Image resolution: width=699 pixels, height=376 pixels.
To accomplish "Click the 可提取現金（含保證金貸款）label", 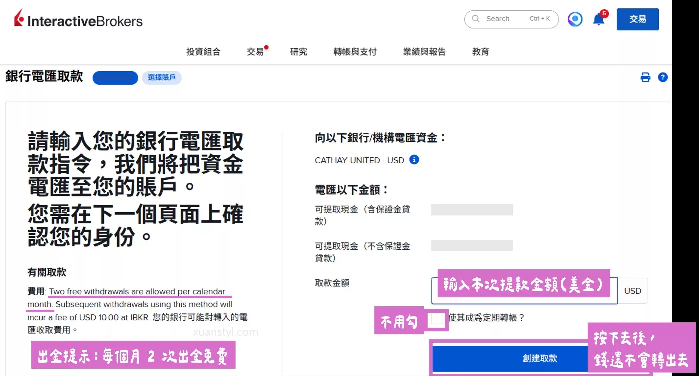I will 363,215.
